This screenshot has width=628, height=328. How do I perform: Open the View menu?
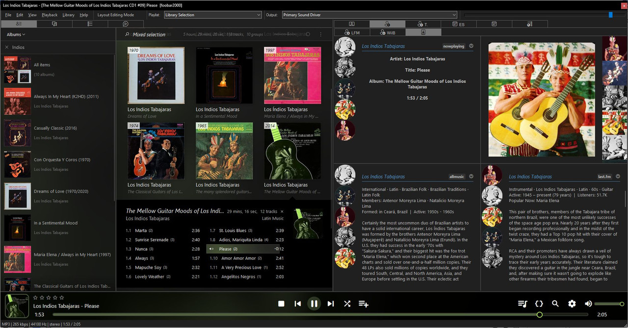pyautogui.click(x=32, y=15)
